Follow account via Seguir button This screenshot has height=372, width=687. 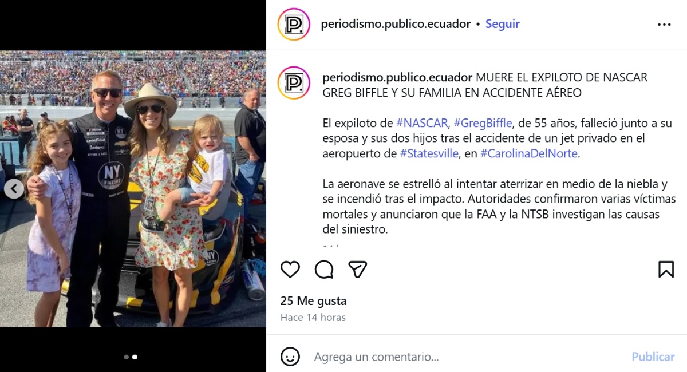(503, 24)
